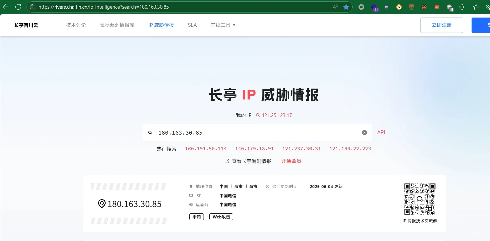The width and height of the screenshot is (490, 241).
Task: Search hot IP 121.237.36.31
Action: [302, 149]
